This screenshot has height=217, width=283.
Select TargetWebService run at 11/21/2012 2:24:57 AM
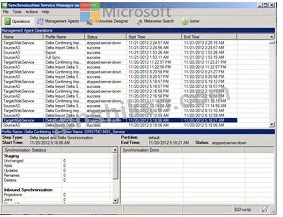120,43
